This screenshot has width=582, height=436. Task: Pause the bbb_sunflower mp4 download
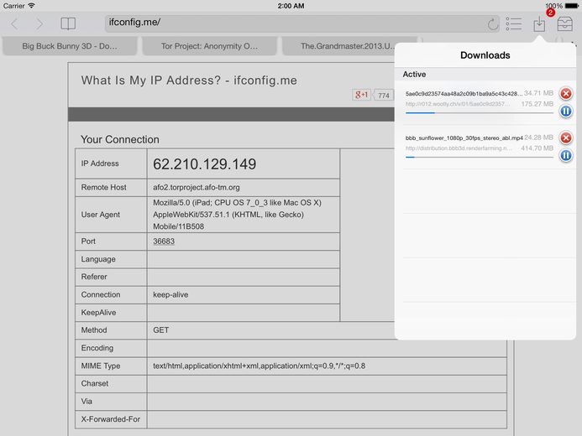[x=566, y=155]
